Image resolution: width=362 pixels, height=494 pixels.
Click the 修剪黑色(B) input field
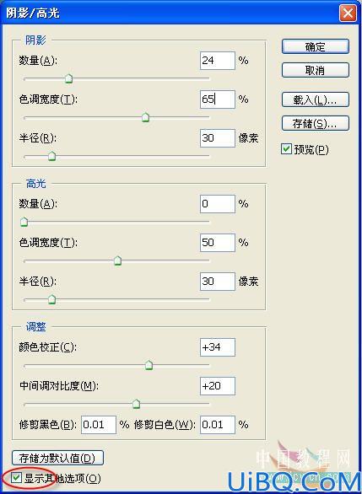pyautogui.click(x=99, y=425)
